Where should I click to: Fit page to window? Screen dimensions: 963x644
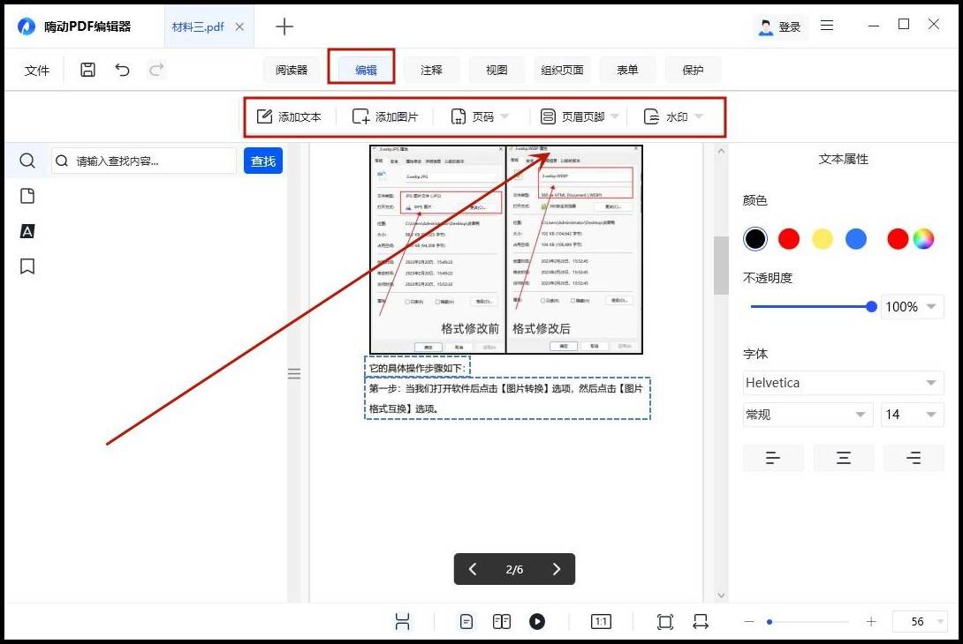(x=665, y=621)
